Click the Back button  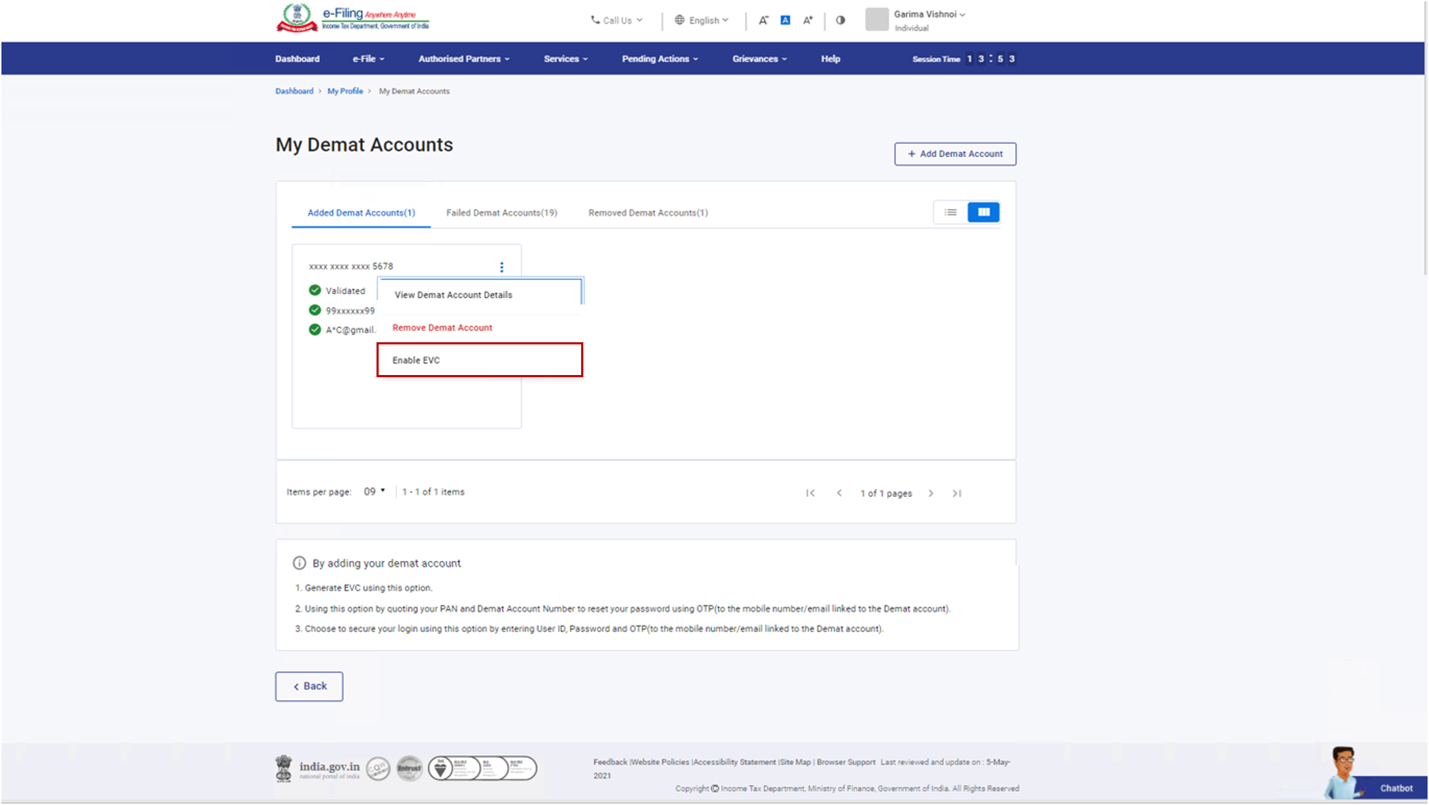308,685
